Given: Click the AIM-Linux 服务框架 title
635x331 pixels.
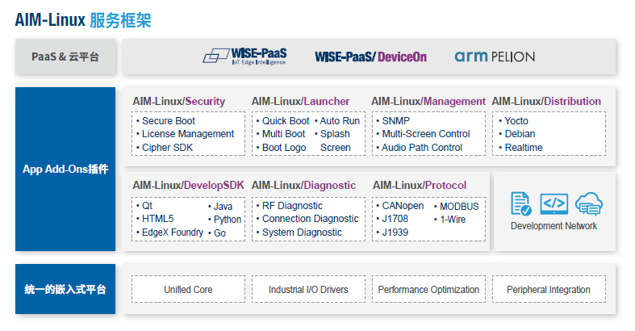Looking at the screenshot, I should coord(83,20).
